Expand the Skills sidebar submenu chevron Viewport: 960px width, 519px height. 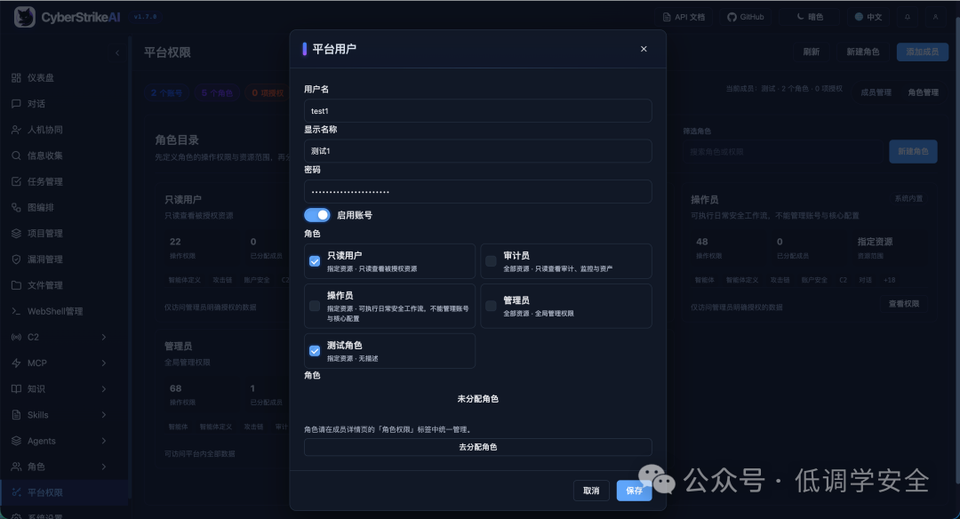coord(103,415)
